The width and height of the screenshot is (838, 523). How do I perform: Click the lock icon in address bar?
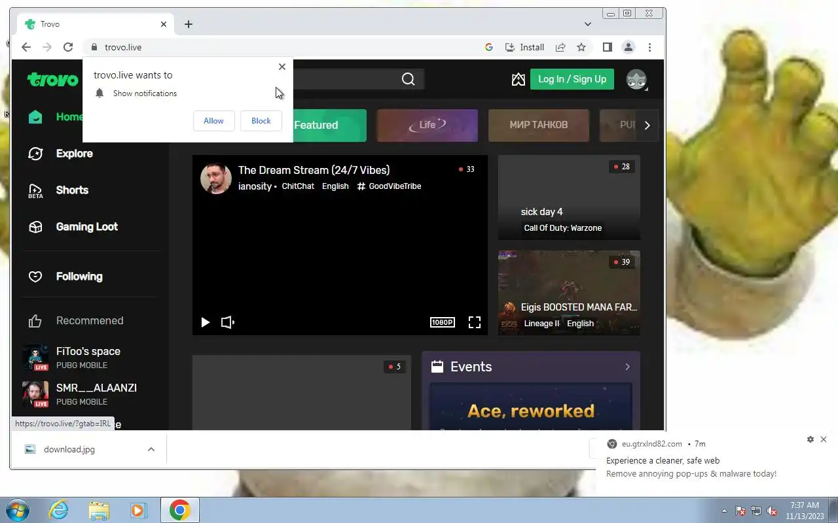point(94,47)
